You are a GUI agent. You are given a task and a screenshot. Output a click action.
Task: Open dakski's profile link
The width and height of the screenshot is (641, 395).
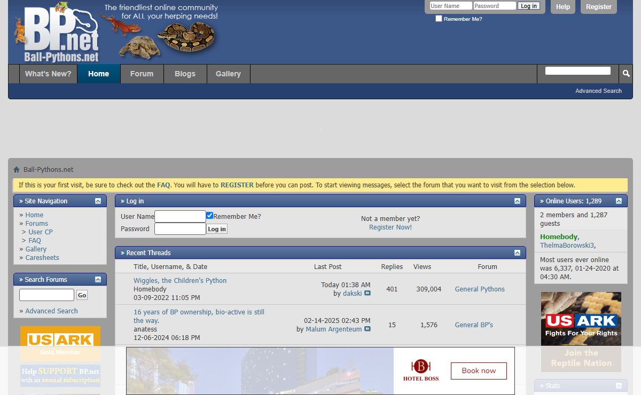pos(353,294)
